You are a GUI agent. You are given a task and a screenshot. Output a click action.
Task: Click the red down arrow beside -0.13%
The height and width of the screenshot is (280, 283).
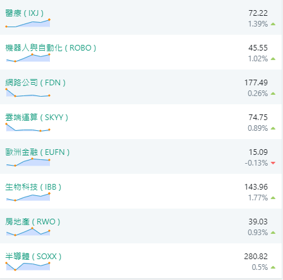(273, 163)
